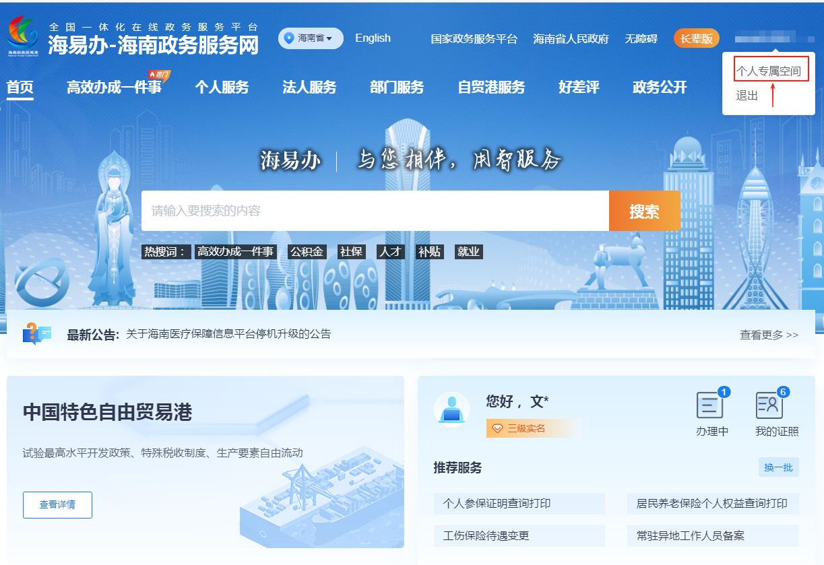Open the 海南省 region dropdown

pos(311,38)
